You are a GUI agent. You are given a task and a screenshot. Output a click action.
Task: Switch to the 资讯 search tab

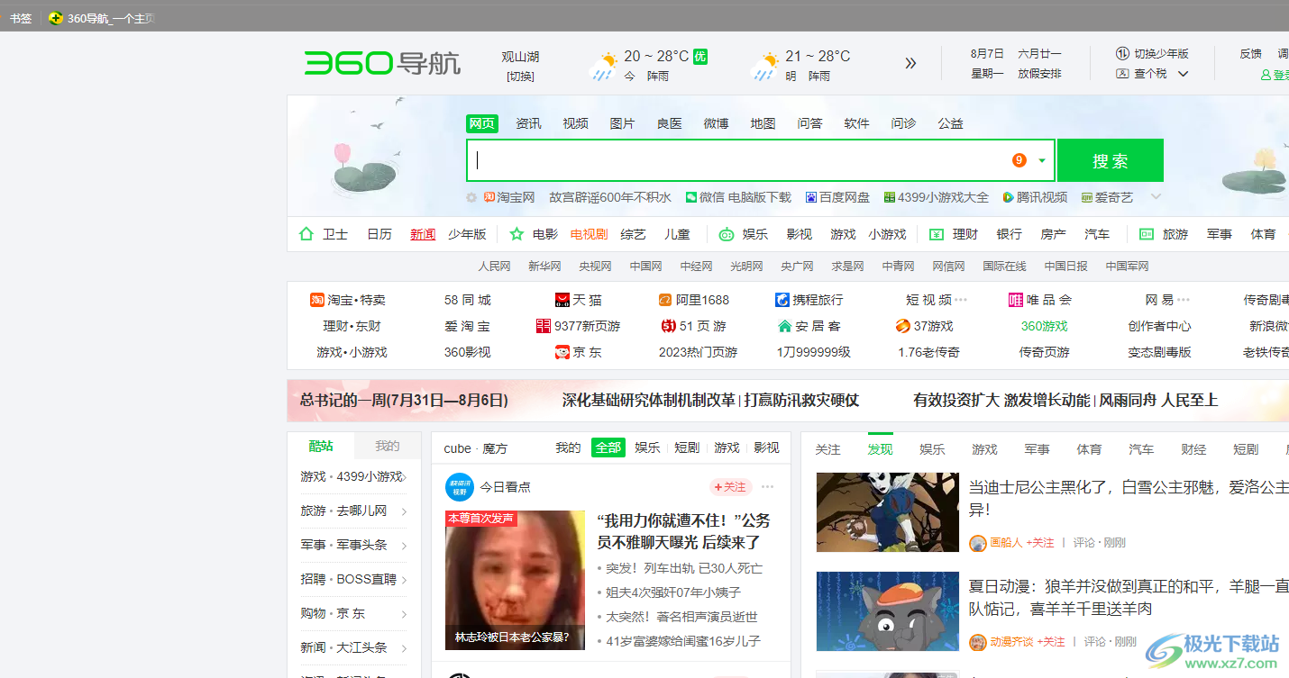coord(528,123)
